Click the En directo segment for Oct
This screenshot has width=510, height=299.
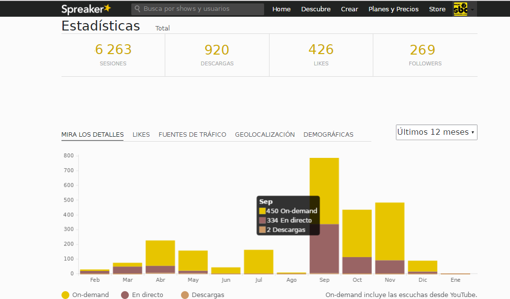tap(357, 265)
